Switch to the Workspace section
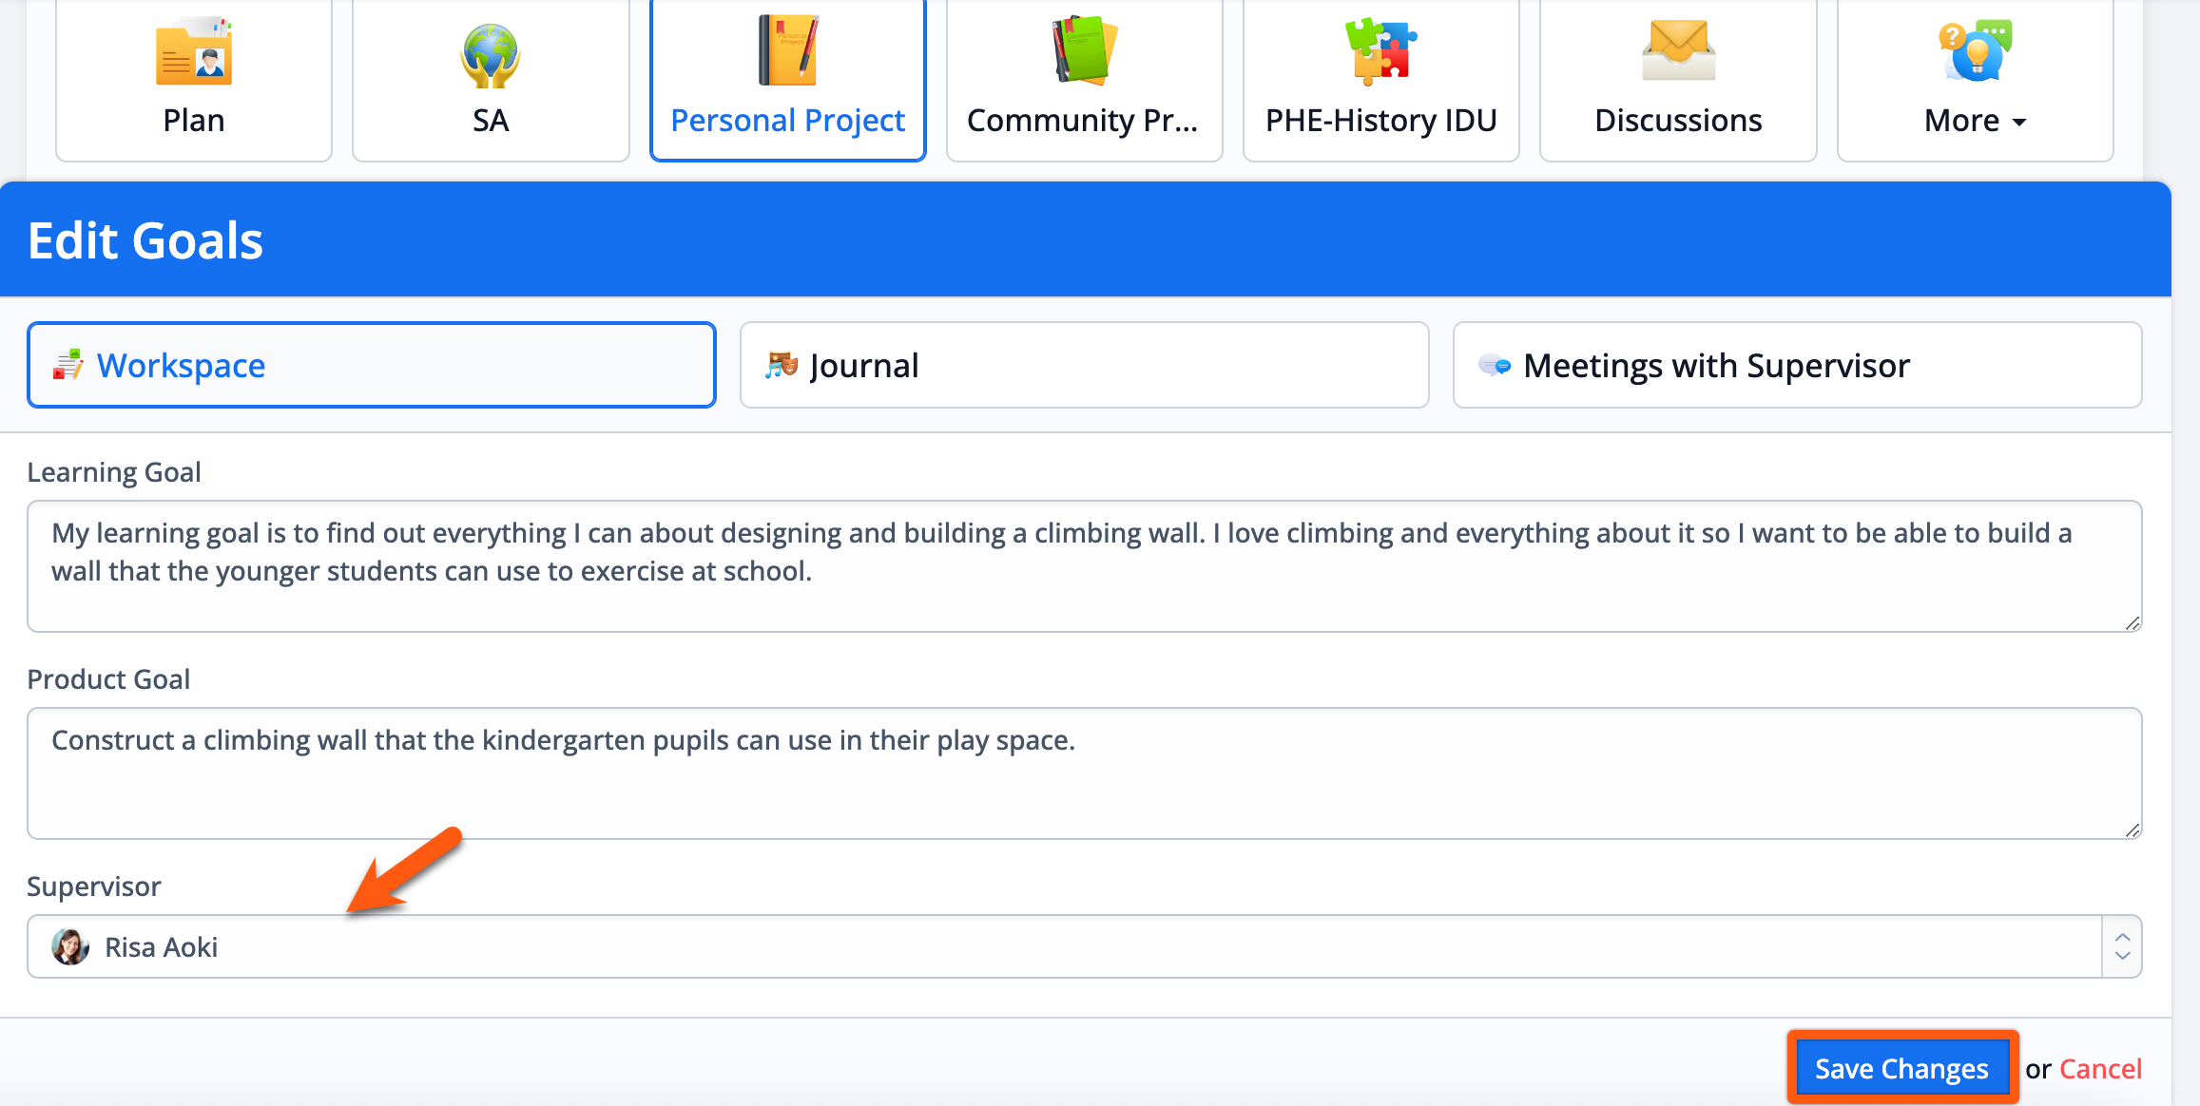The width and height of the screenshot is (2200, 1106). click(372, 365)
